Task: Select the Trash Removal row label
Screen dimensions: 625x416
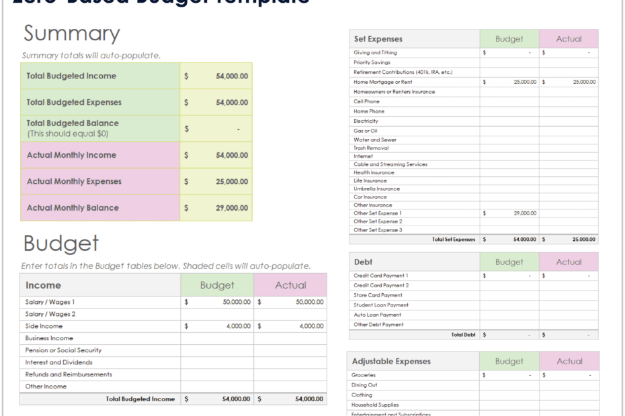Action: pyautogui.click(x=371, y=148)
